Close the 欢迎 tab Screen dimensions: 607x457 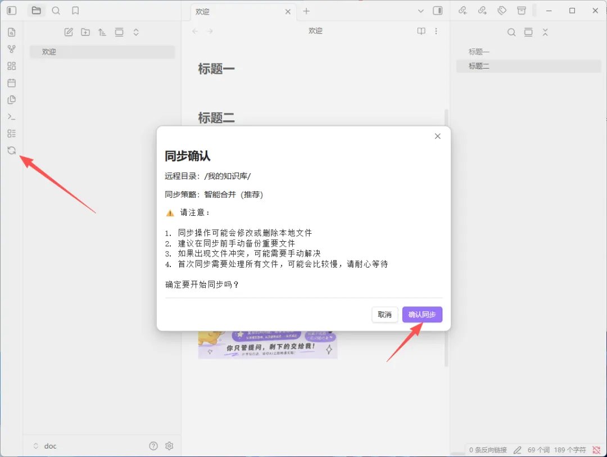[x=288, y=12]
